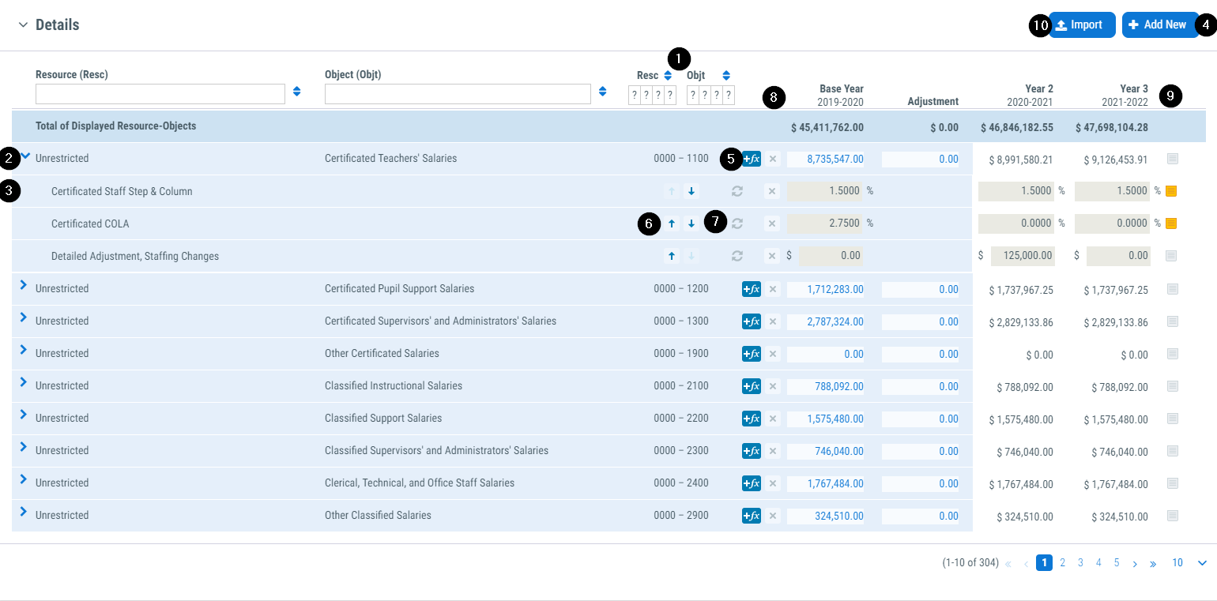
Task: Expand the Other Certificated Salaries row
Action: click(x=24, y=350)
